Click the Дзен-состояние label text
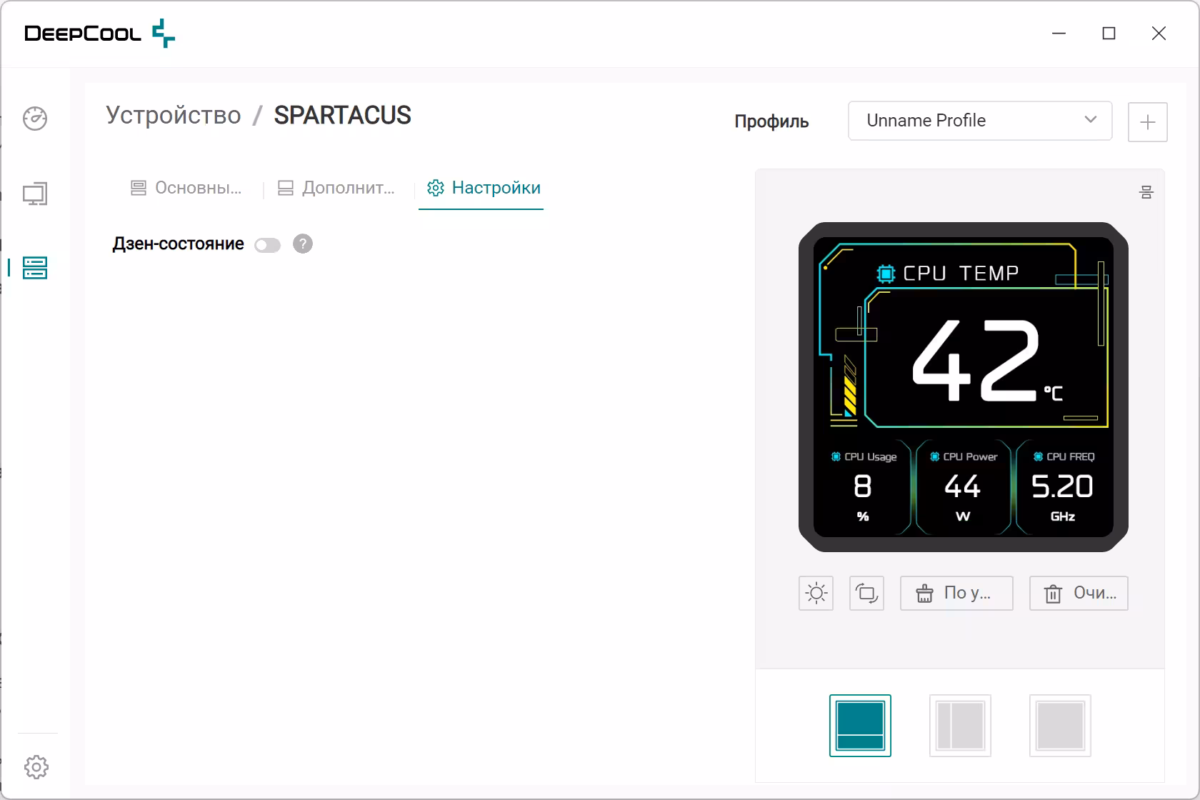The height and width of the screenshot is (800, 1200). pos(179,244)
